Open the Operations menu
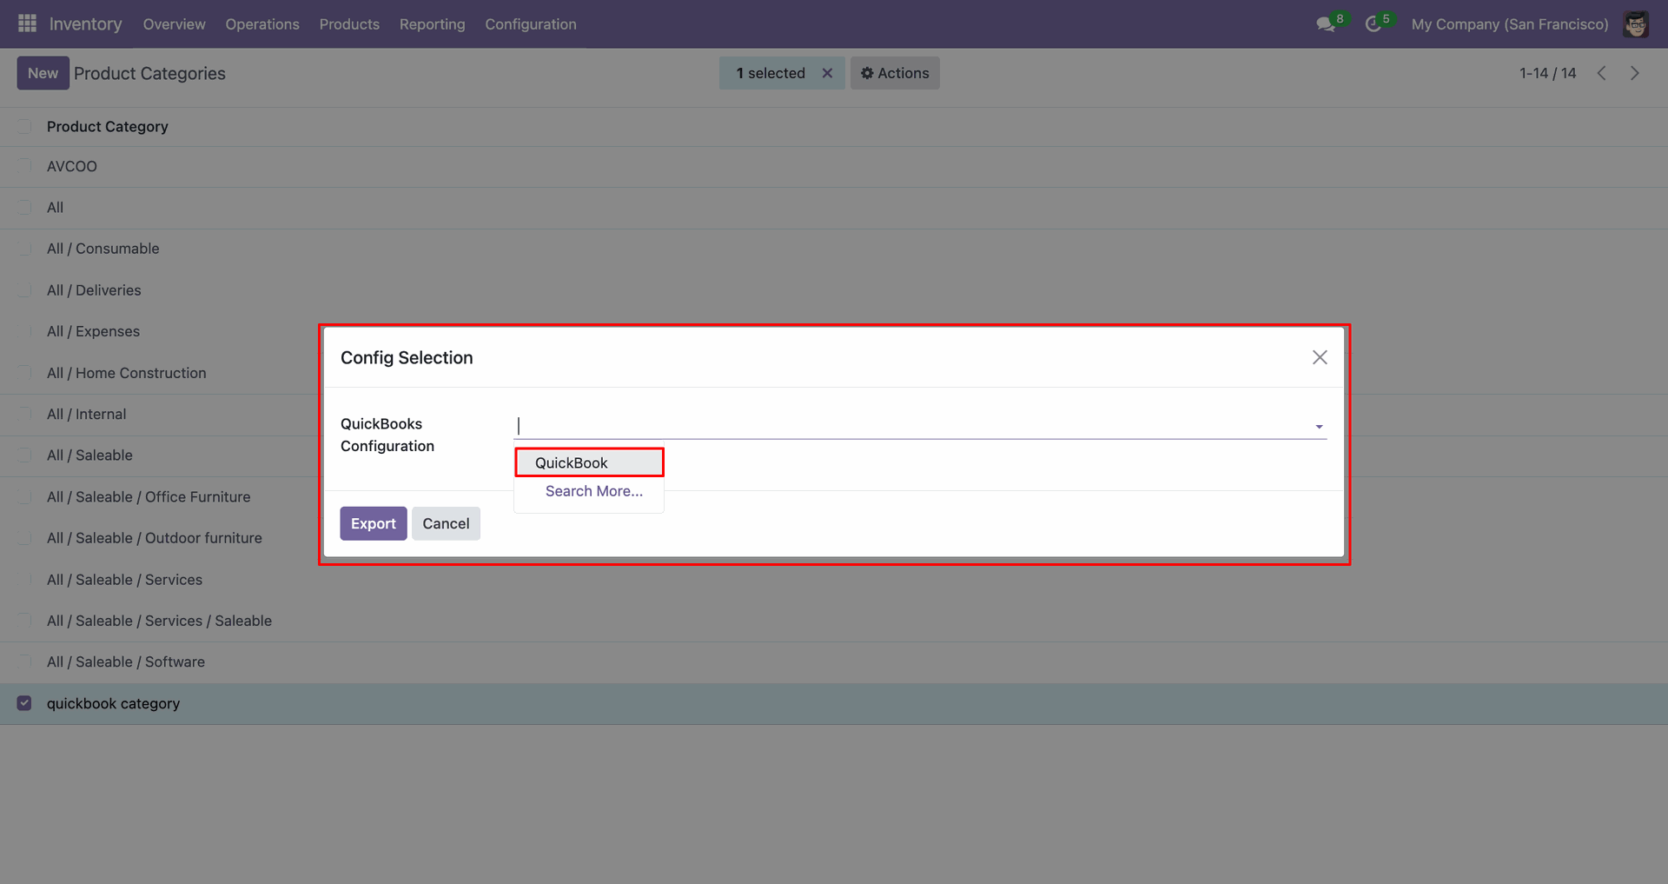 (262, 24)
